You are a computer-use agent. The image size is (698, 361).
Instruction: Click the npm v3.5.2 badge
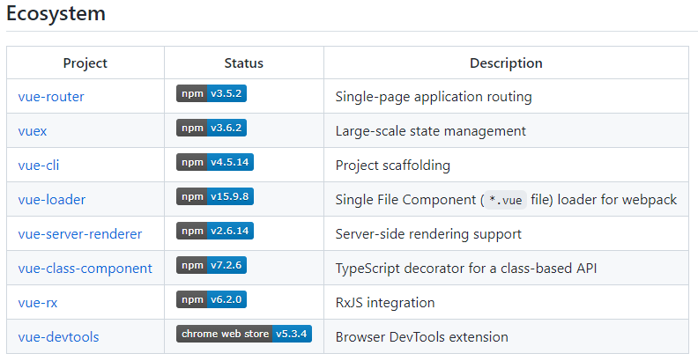click(212, 95)
